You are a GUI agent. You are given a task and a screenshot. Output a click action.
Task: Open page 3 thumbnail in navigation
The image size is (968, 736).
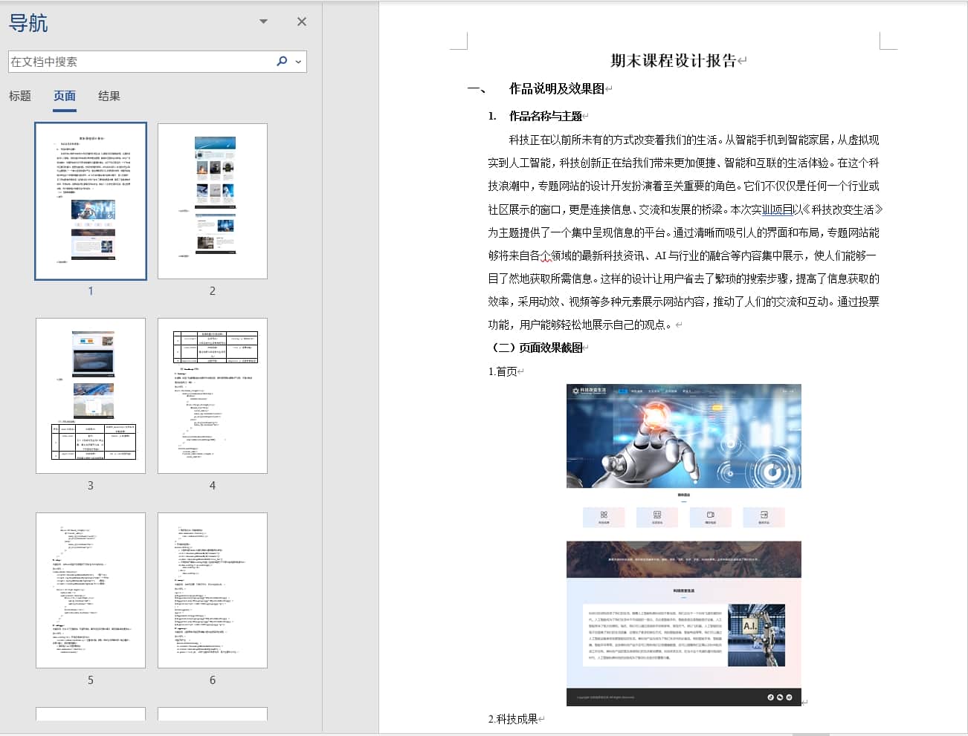pos(91,396)
